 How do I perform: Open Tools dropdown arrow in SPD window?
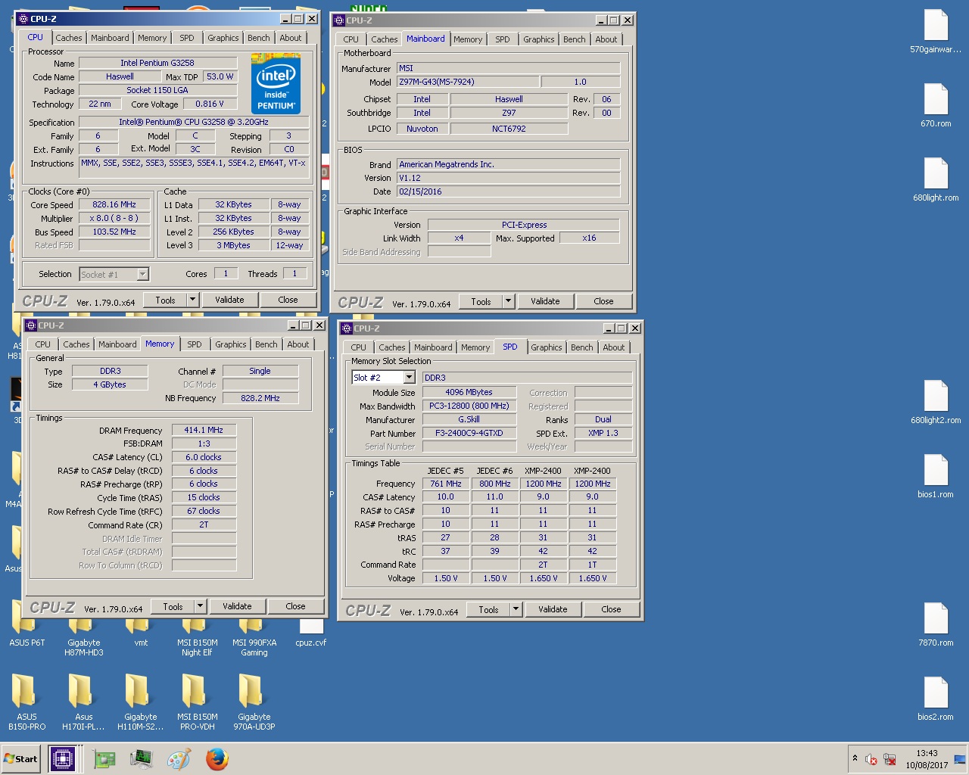[x=516, y=609]
